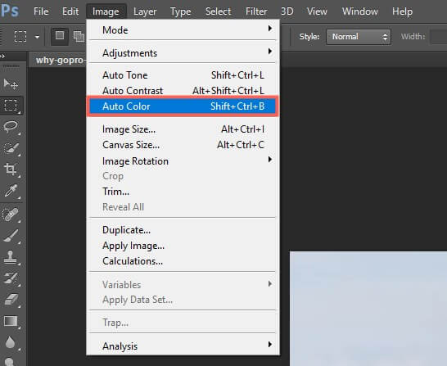Viewport: 447px width, 366px height.
Task: Open the Type menu
Action: tap(180, 11)
